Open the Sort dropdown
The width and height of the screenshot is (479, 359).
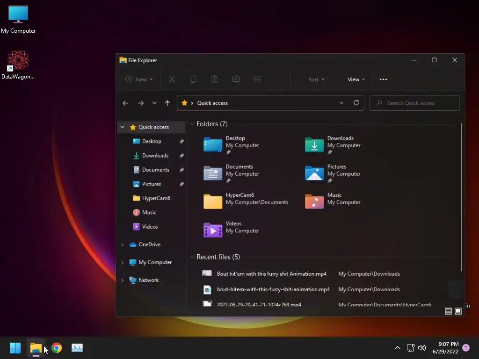tap(317, 79)
